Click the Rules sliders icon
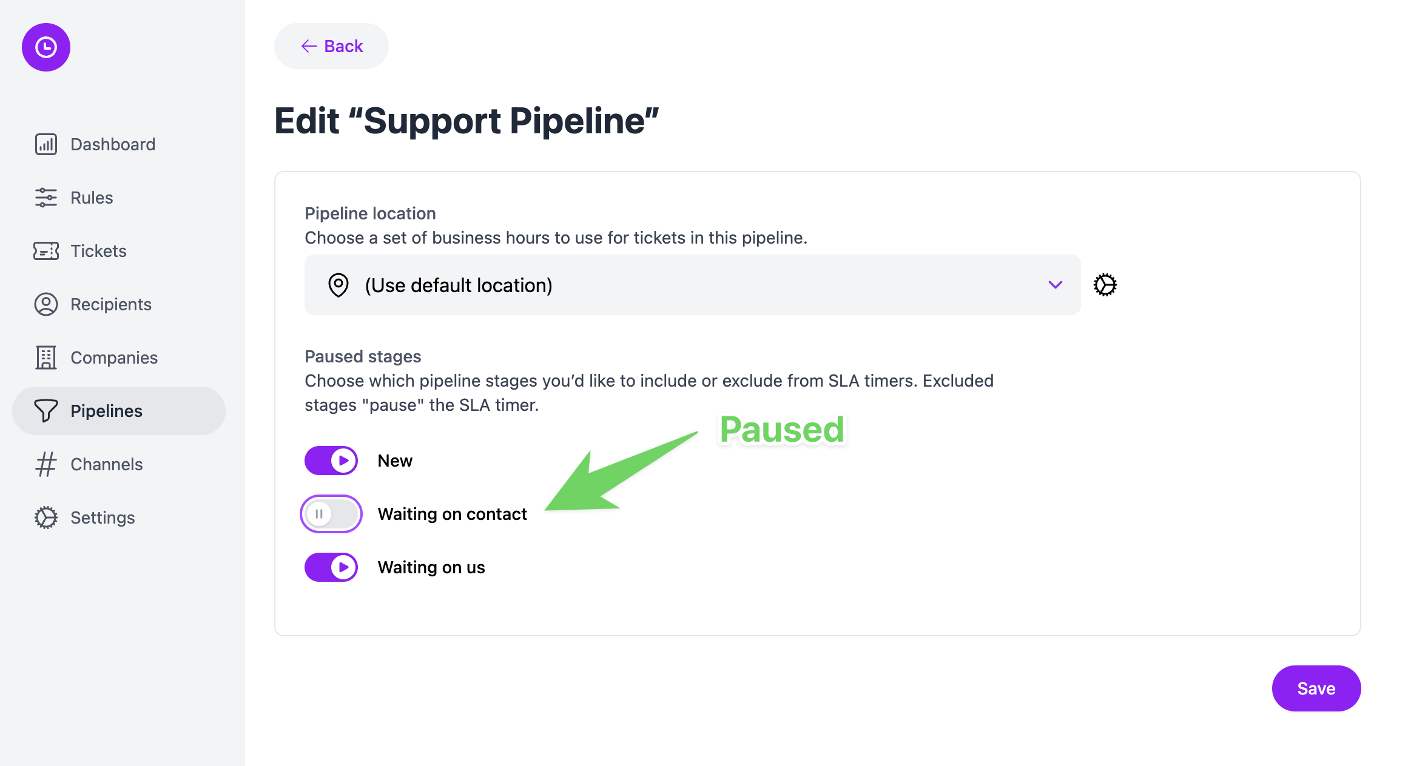Viewport: 1428px width, 766px height. (46, 198)
